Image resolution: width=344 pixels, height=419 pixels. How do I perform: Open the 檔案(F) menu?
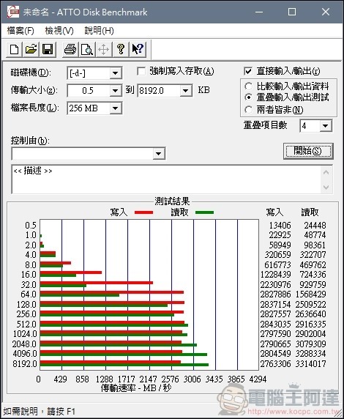pos(20,31)
